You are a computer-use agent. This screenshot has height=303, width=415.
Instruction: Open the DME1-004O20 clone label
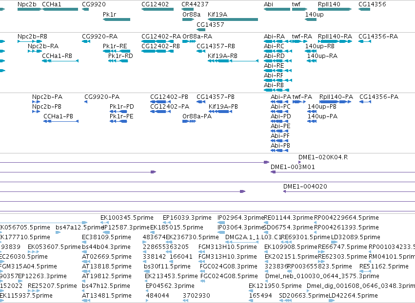coord(305,187)
